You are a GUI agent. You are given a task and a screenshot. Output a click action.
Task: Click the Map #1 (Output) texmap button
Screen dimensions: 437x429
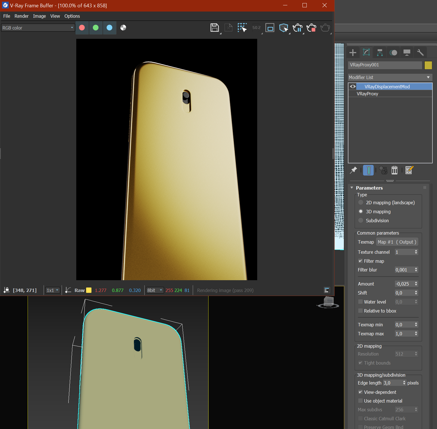397,242
